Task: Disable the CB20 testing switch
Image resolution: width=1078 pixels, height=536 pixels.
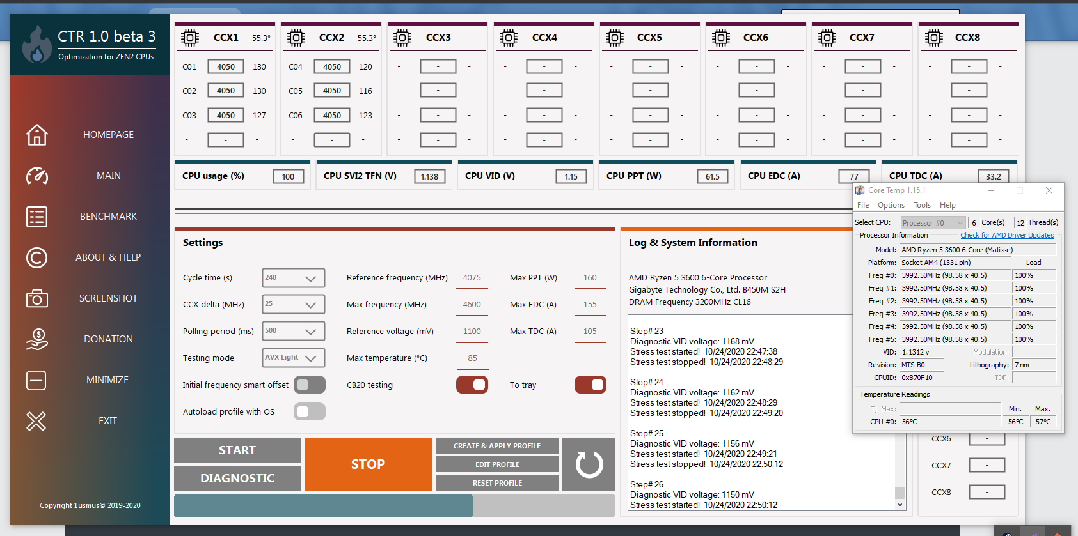Action: coord(472,385)
